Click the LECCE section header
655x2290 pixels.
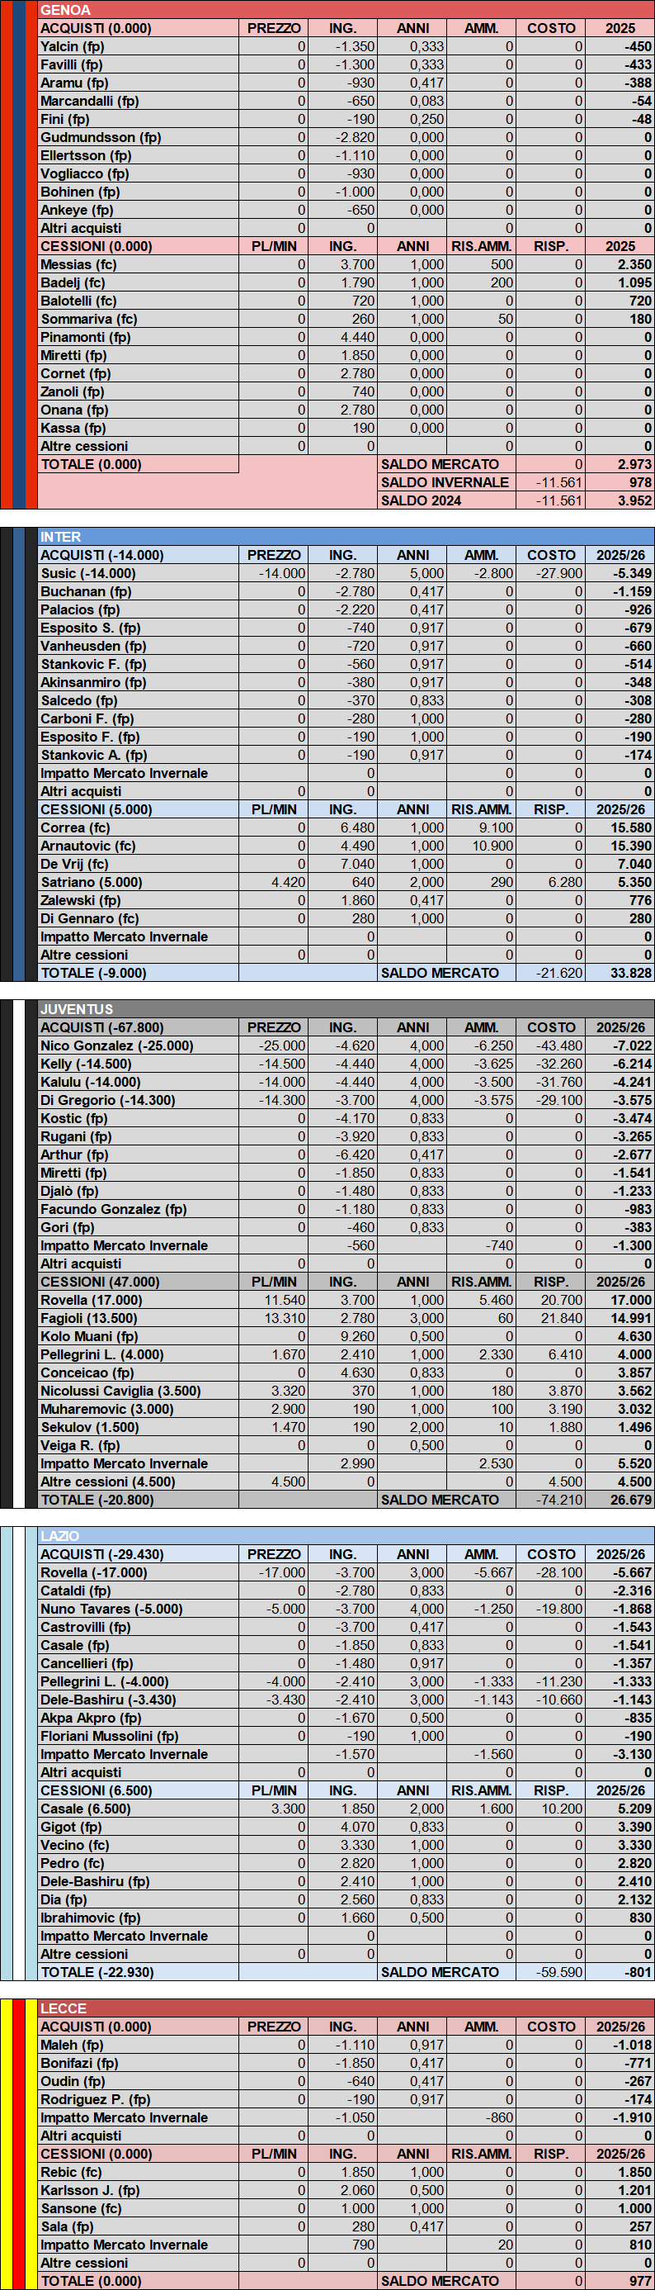(x=346, y=2008)
